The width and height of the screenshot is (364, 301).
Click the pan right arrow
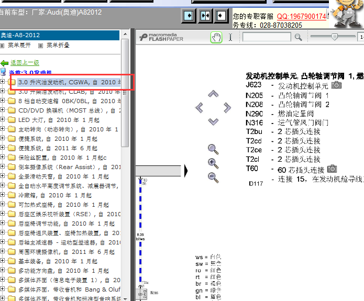pos(227,108)
